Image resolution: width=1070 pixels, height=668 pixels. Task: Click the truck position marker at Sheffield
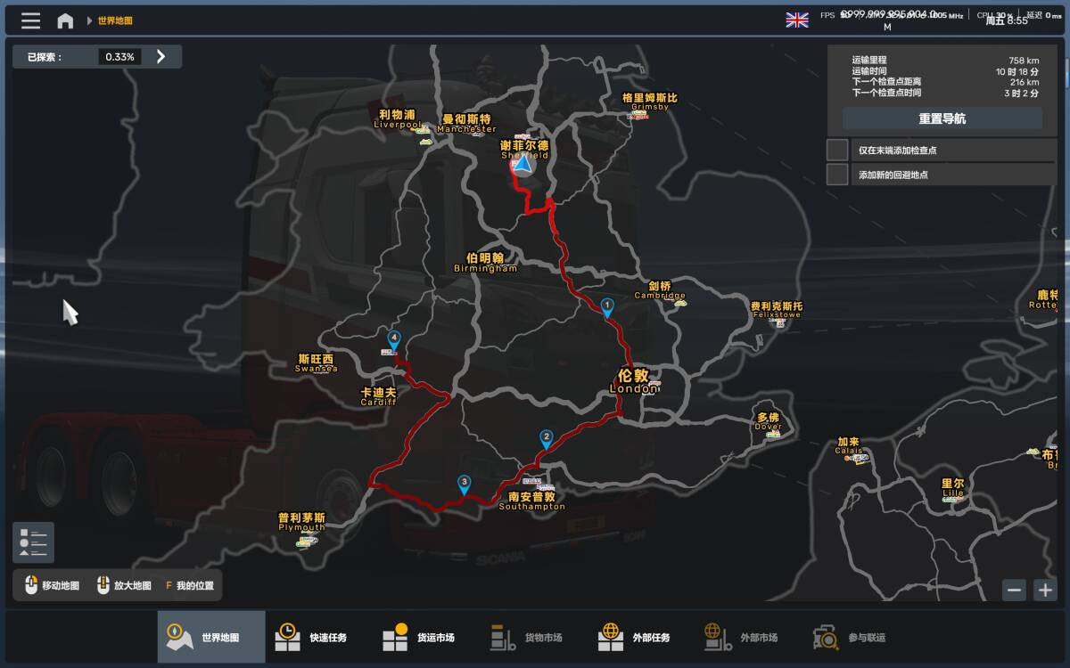pyautogui.click(x=523, y=164)
